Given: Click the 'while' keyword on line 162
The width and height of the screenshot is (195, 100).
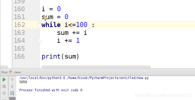Looking at the screenshot, I should (x=51, y=25).
